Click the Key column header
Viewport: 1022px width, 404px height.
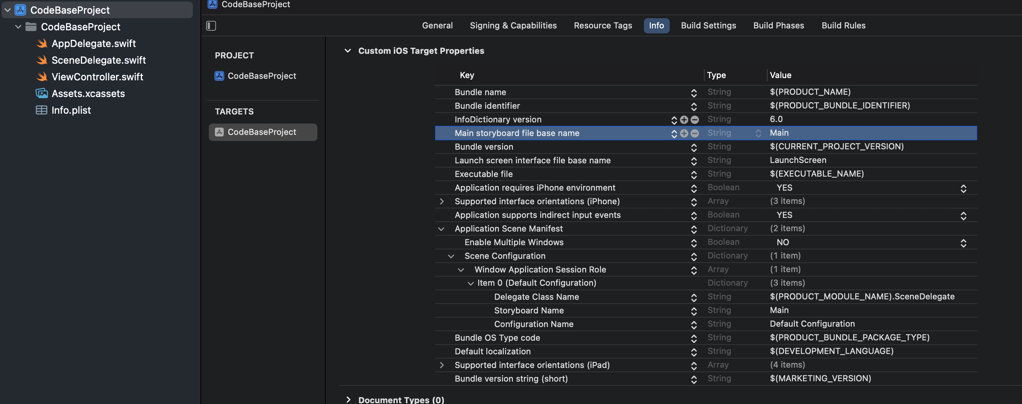tap(467, 75)
